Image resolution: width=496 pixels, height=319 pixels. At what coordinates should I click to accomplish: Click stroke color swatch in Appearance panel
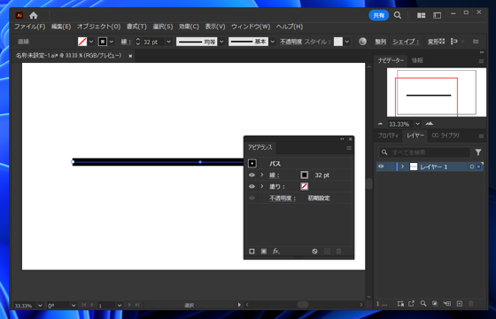pyautogui.click(x=305, y=175)
